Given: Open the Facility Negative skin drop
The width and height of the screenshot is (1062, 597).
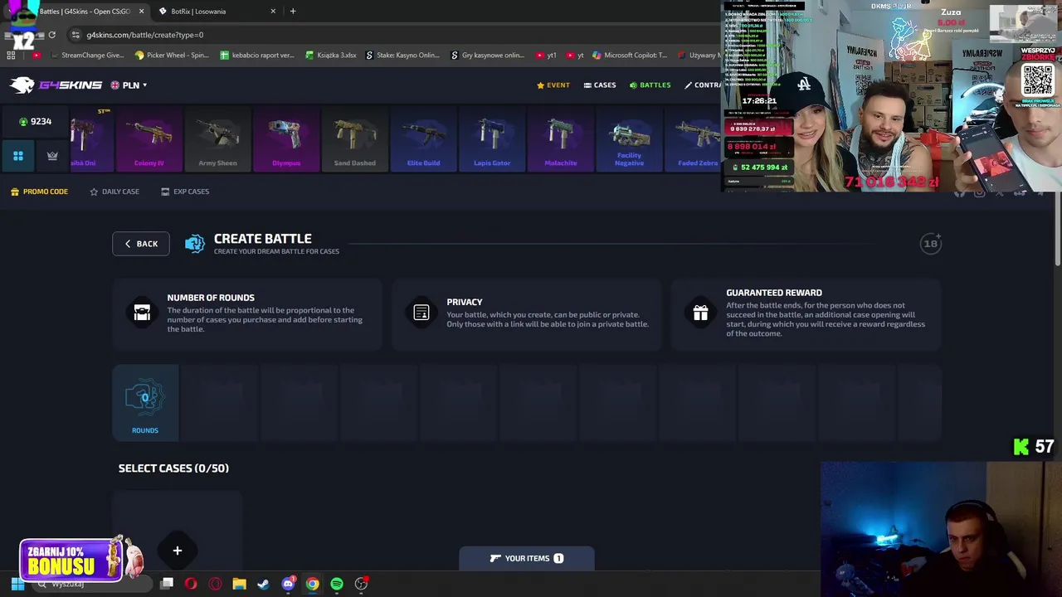Looking at the screenshot, I should (629, 138).
